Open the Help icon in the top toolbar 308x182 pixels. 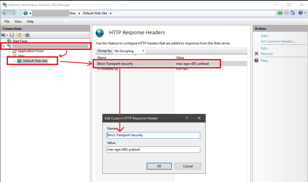[x=301, y=13]
